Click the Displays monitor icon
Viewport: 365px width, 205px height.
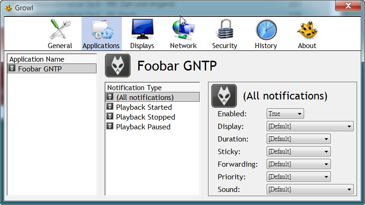142,30
